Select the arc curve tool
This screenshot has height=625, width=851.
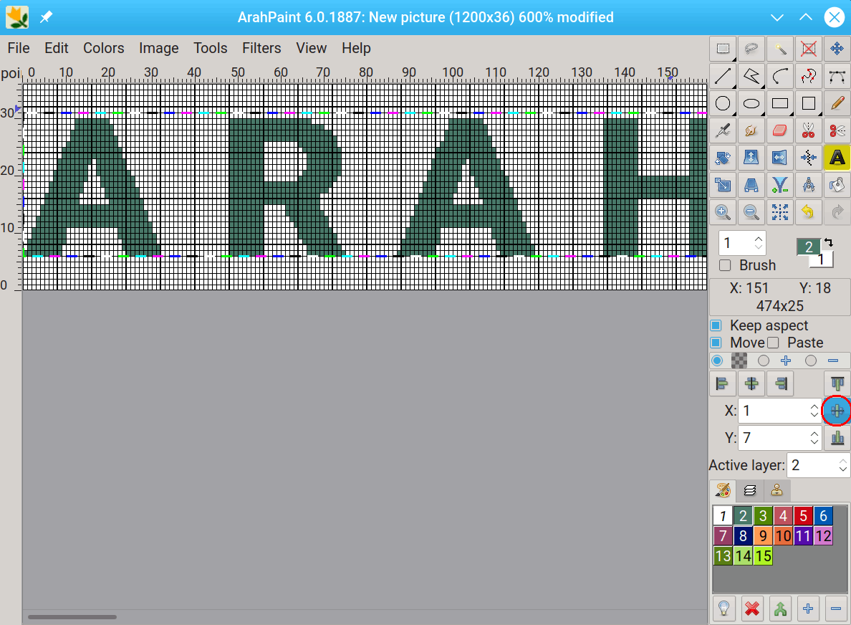click(780, 76)
